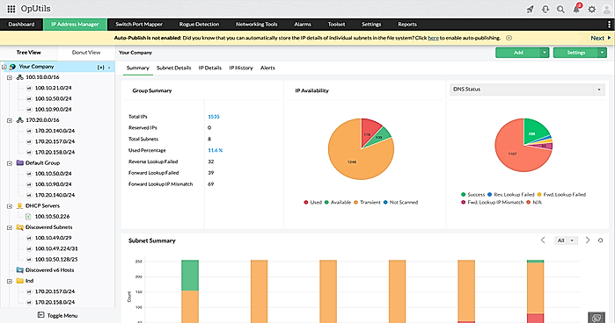Open the gear settings icon in header
615x323 pixels.
click(591, 9)
